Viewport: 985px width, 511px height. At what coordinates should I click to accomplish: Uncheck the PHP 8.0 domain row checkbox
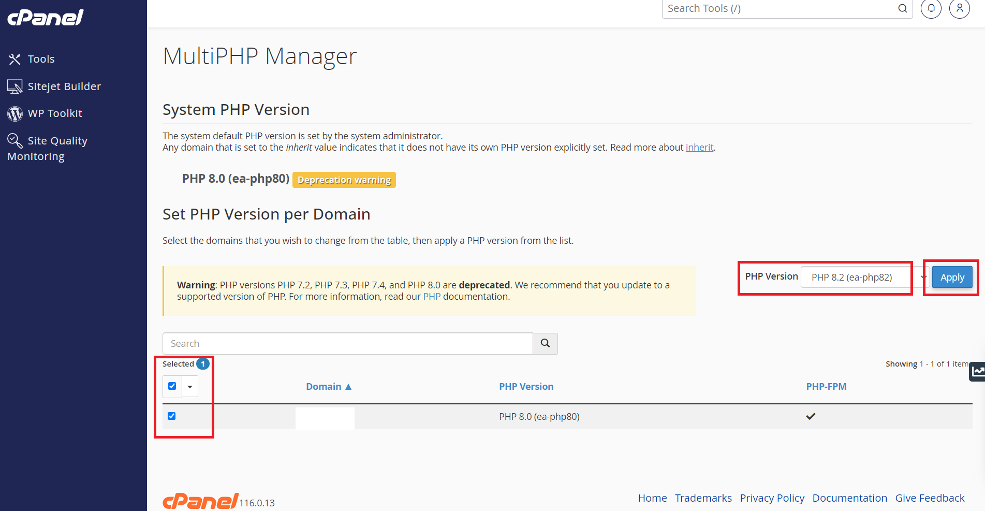tap(172, 416)
